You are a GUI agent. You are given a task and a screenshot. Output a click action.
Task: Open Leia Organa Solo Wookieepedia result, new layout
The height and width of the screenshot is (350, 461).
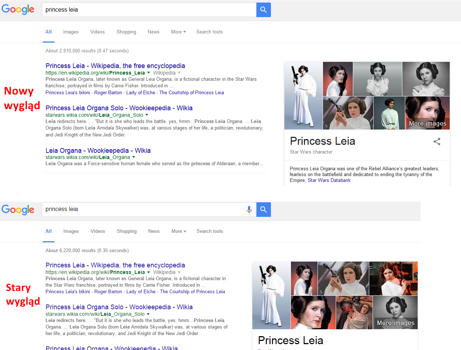click(119, 108)
